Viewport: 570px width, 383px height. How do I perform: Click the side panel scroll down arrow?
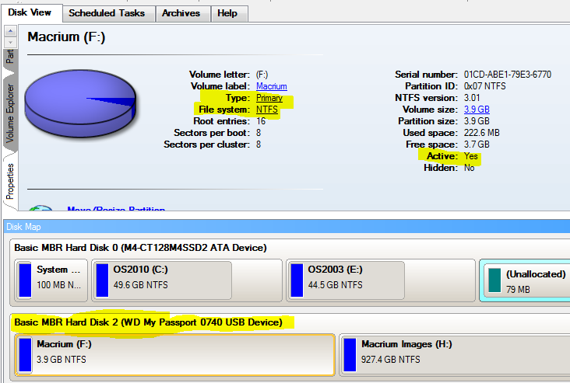pos(10,42)
